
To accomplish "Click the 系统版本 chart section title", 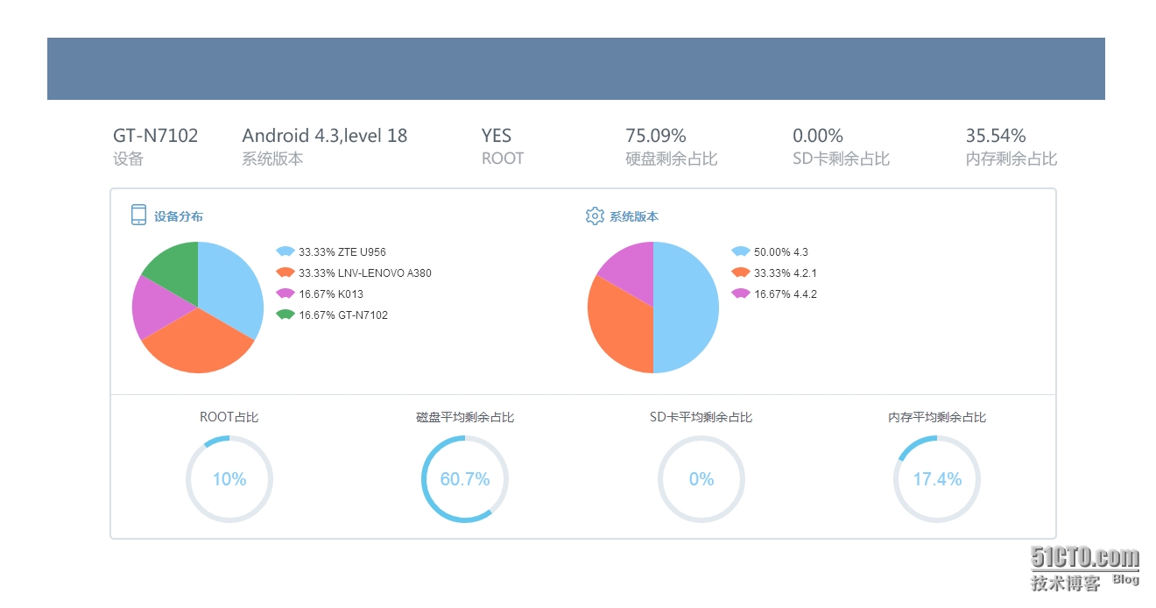I will pos(634,216).
